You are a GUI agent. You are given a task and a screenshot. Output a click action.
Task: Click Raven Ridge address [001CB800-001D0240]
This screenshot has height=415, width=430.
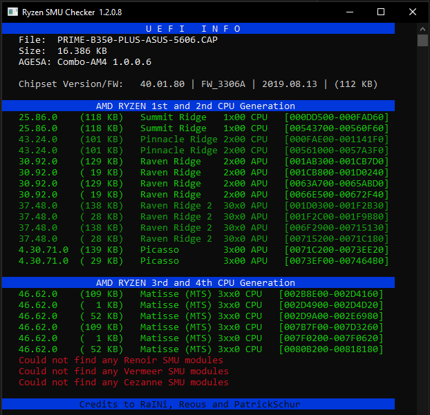337,173
